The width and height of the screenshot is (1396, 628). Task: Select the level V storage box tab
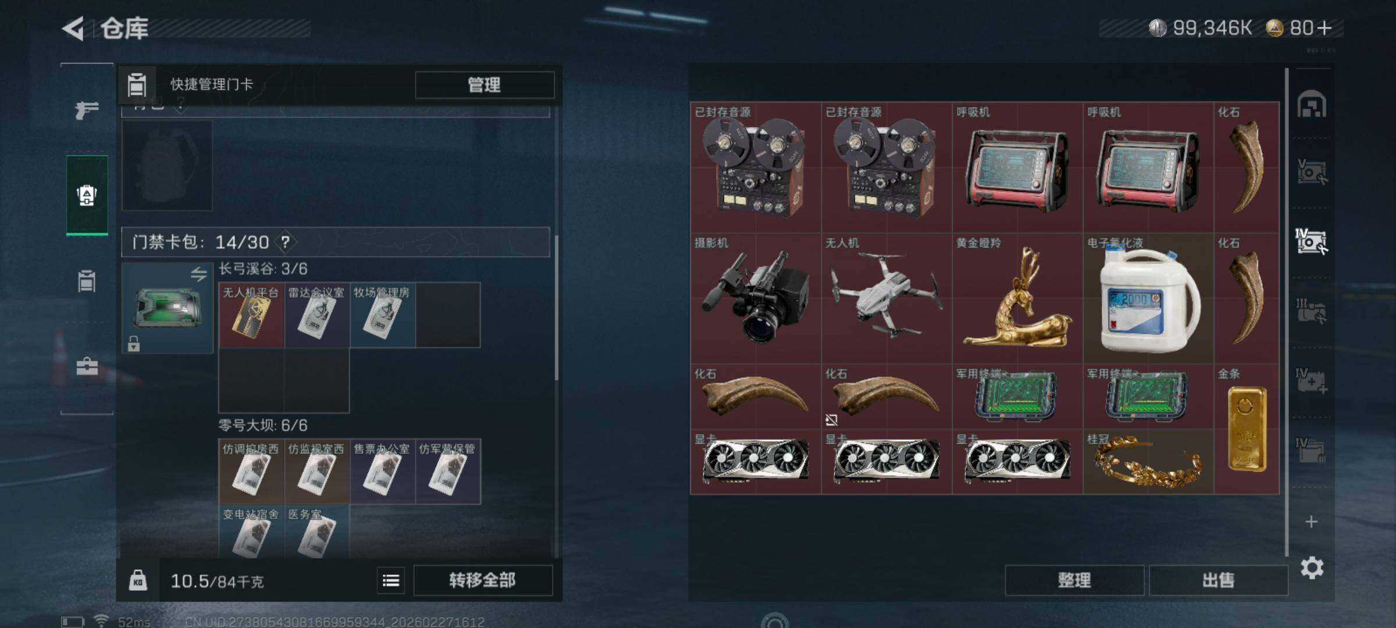pos(1311,172)
